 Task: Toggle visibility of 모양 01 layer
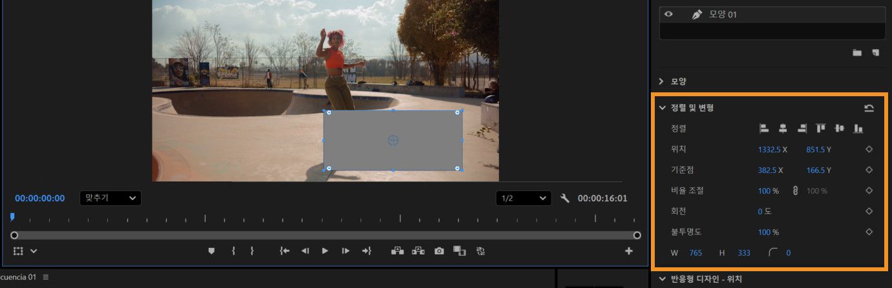669,14
